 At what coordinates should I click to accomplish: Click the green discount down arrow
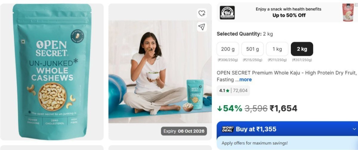pos(220,109)
